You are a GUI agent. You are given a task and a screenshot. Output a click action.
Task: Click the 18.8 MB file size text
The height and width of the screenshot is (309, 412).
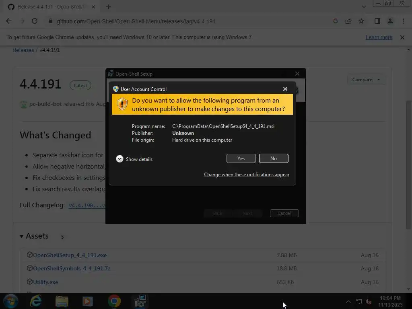[x=286, y=268]
